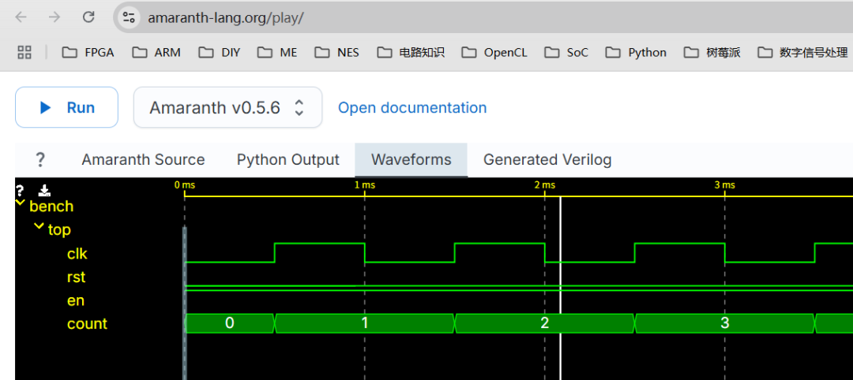This screenshot has width=853, height=380.
Task: Collapse the top scope chevron
Action: 39,225
